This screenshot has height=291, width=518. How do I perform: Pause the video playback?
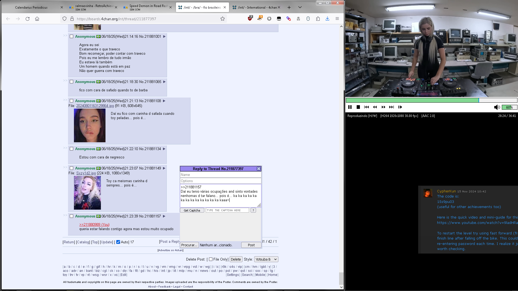350,107
